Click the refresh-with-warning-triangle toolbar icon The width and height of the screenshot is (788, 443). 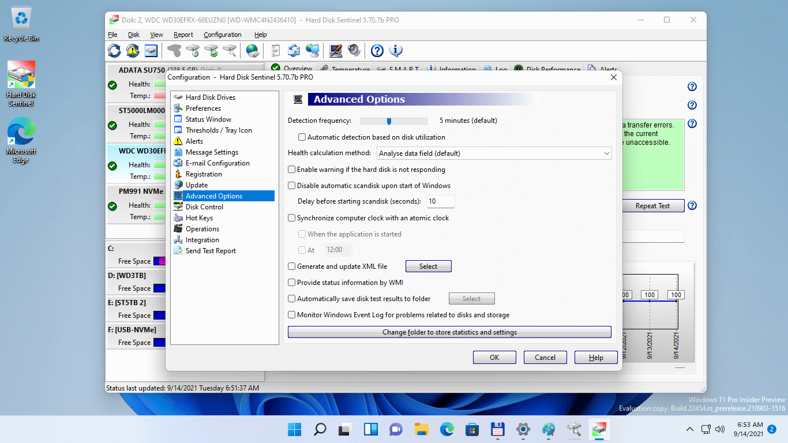click(133, 51)
